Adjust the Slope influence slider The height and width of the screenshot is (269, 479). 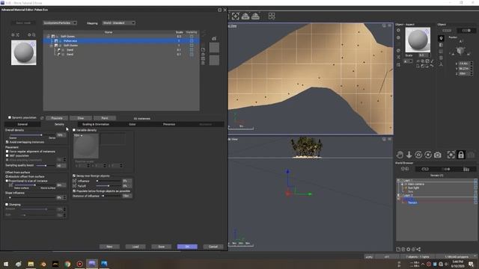pyautogui.click(x=31, y=197)
